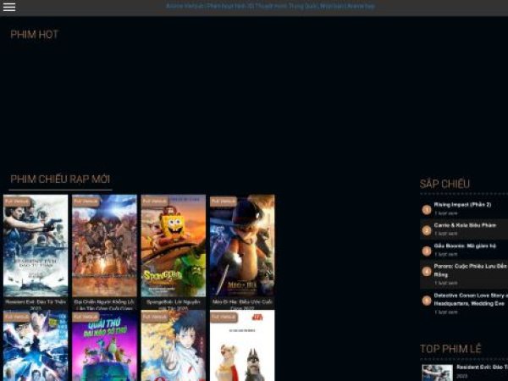
Task: Open Rising Impact (Phần 2) in Sắp Chiếu
Action: coord(462,205)
